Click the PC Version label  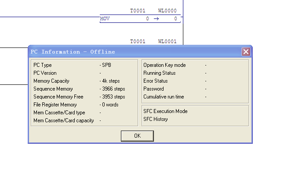click(x=45, y=73)
